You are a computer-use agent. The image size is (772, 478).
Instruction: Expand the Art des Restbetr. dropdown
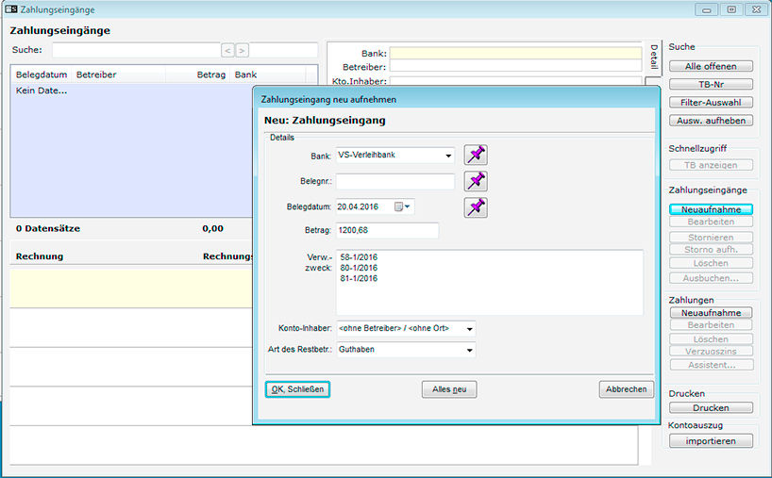pyautogui.click(x=469, y=350)
